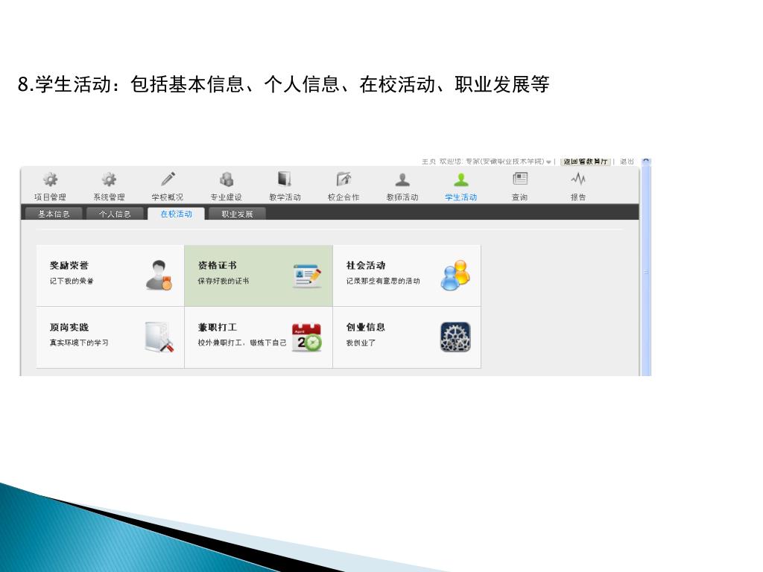This screenshot has height=572, width=763.
Task: Click the 社会活动 people icon
Action: coord(455,276)
